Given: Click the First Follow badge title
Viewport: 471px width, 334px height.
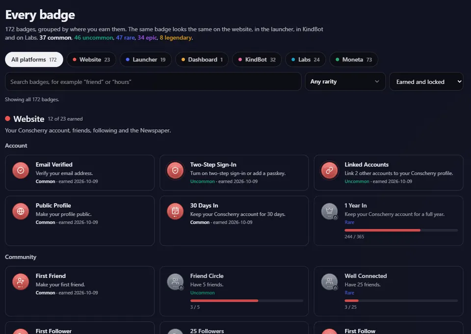Looking at the screenshot, I should [360, 331].
